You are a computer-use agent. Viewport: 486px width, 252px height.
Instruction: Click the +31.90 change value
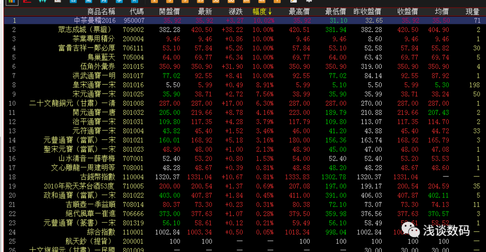233,67
